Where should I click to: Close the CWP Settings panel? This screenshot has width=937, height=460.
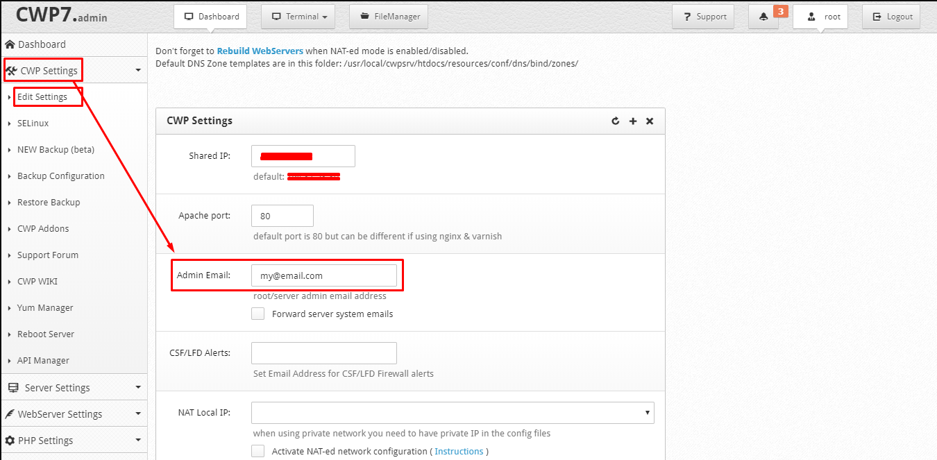650,121
